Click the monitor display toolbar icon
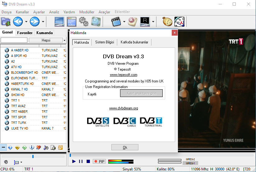Screen dimensions: 256x172 pos(59,22)
